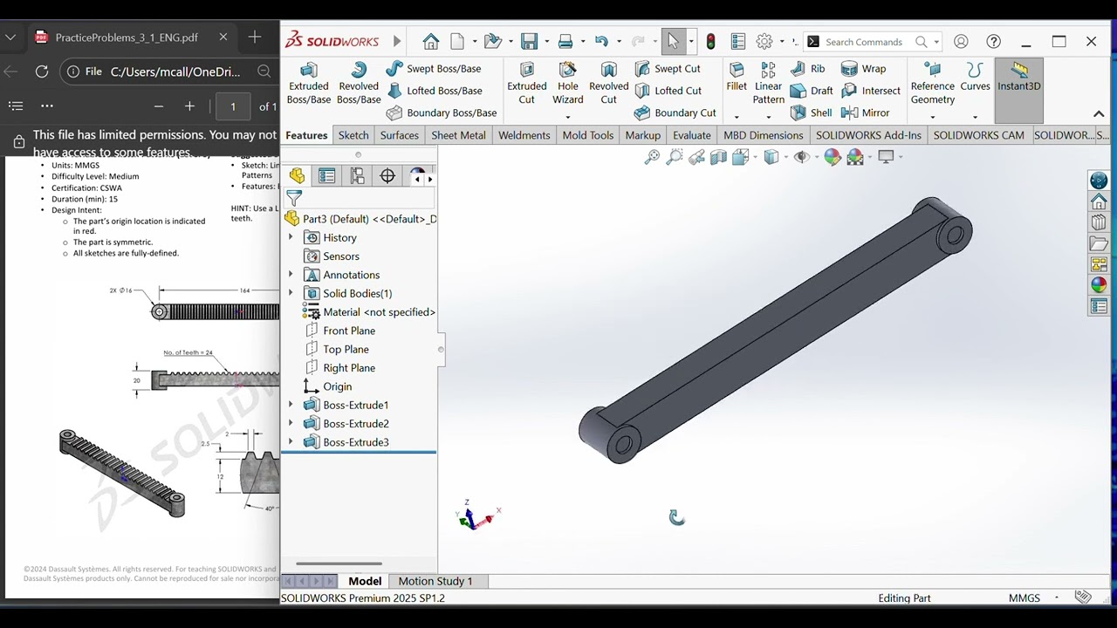Click the SOLIDWORKS Home icon
Image resolution: width=1117 pixels, height=628 pixels.
pyautogui.click(x=431, y=42)
